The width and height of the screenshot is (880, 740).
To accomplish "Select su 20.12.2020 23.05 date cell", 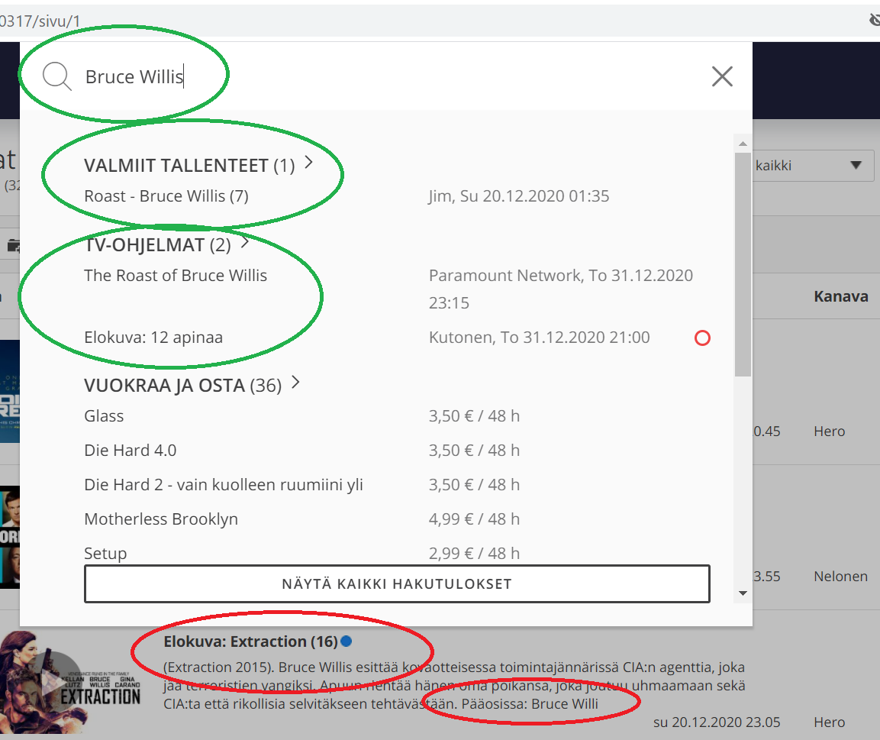I will click(x=717, y=722).
